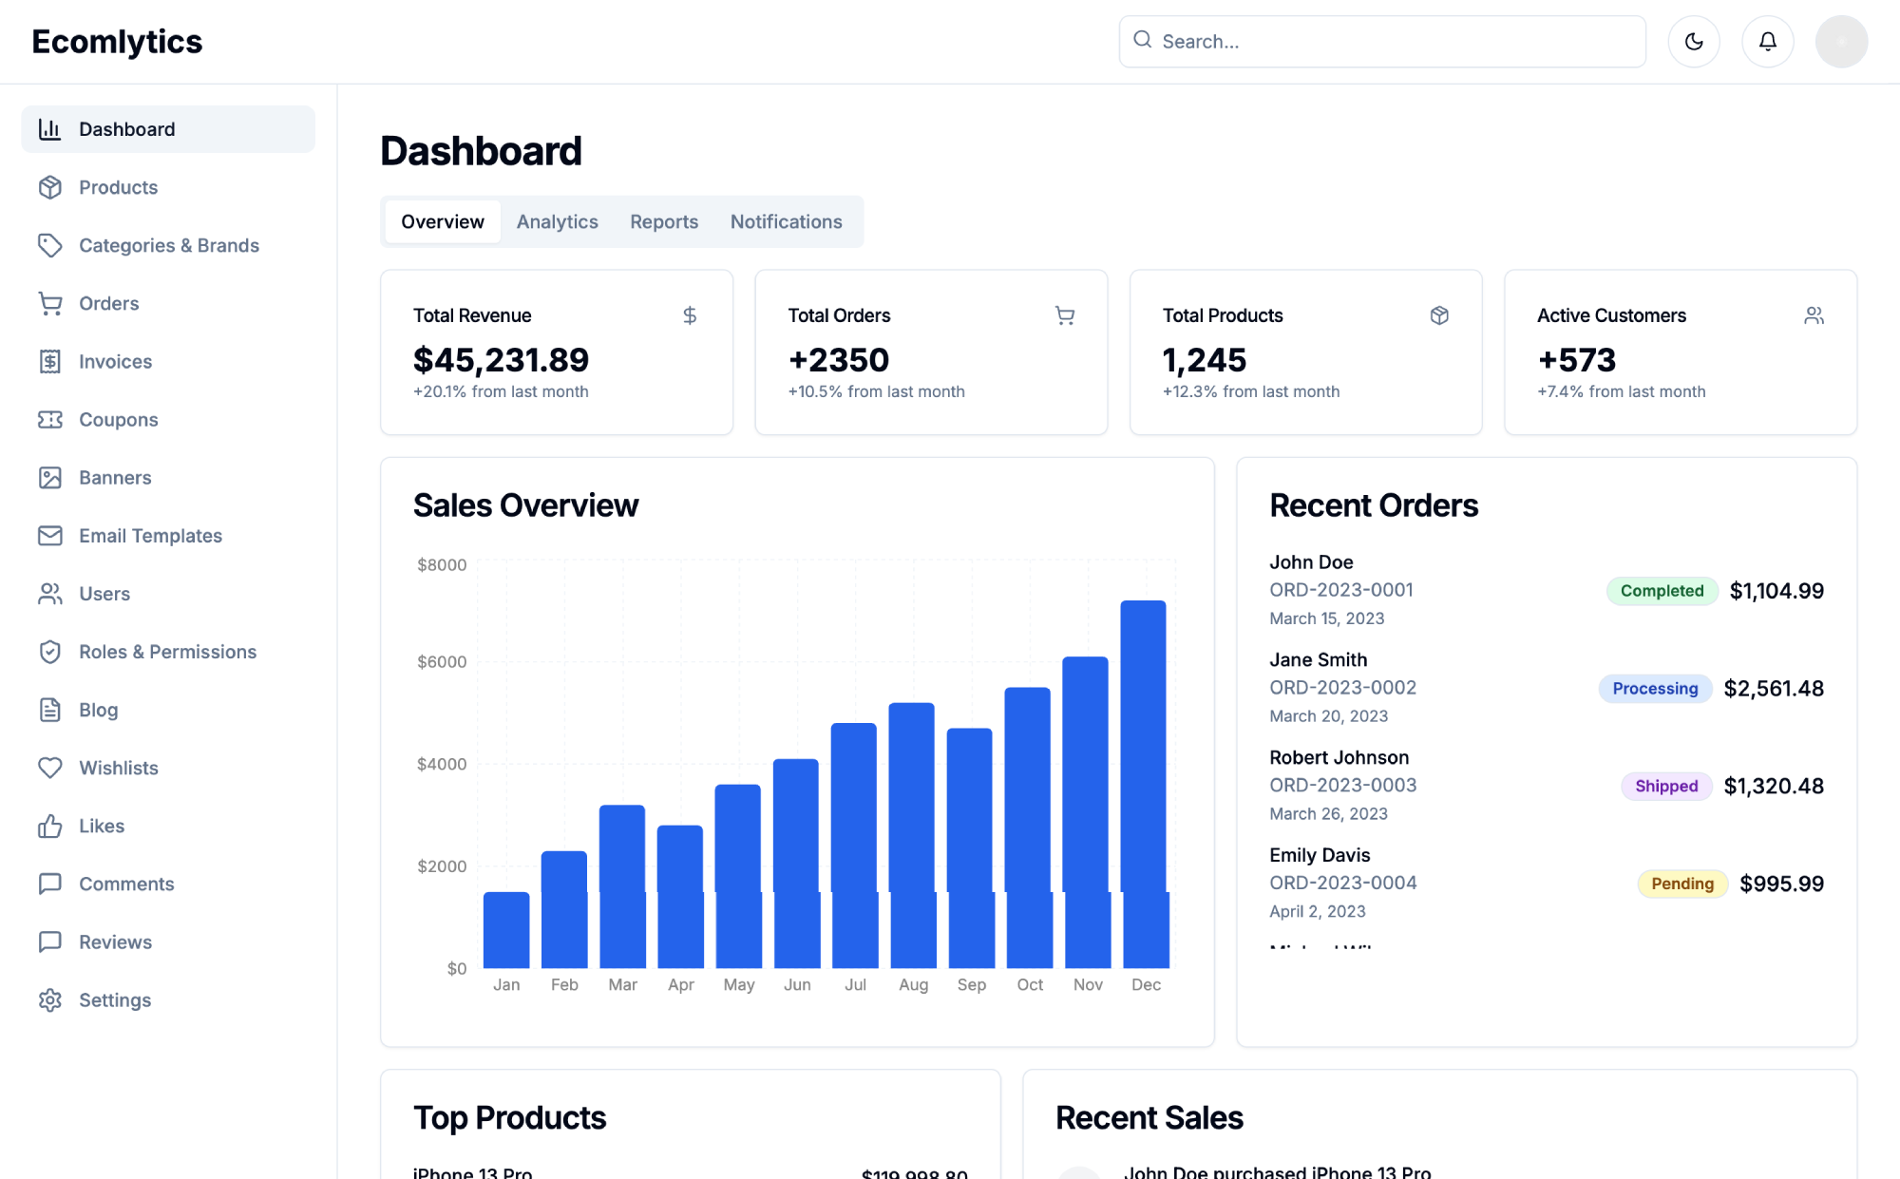Click the Wishlists heart icon
1900x1179 pixels.
click(x=50, y=768)
